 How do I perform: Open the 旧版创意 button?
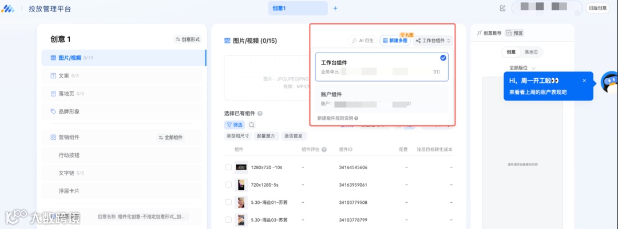597,8
